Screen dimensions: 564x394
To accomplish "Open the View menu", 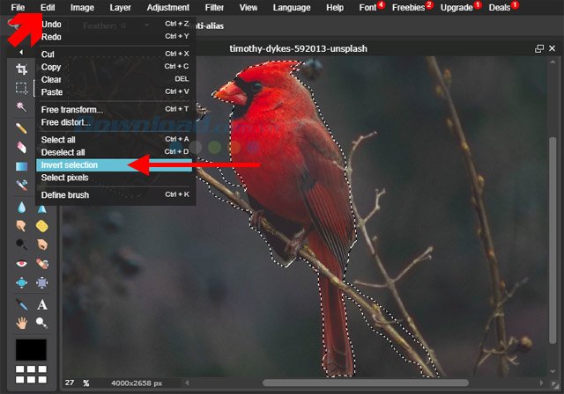I will point(249,8).
